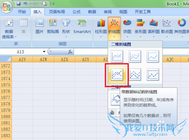The image size is (189, 140).
Task: Open the 页面布局 tab
Action: pyautogui.click(x=57, y=12)
